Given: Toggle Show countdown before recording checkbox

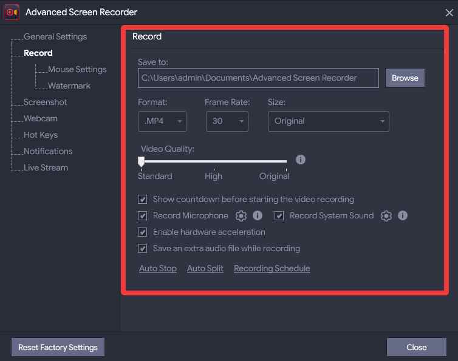Looking at the screenshot, I should pyautogui.click(x=142, y=200).
